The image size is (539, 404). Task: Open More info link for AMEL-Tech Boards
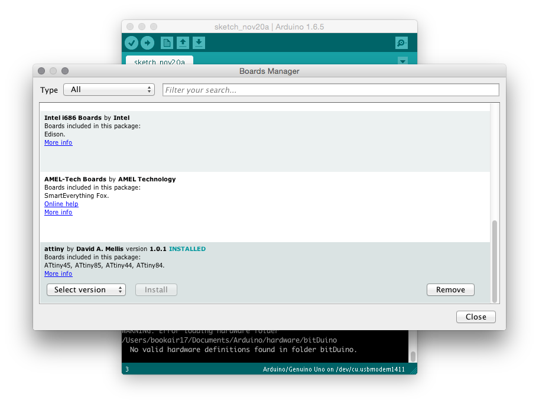coord(58,212)
